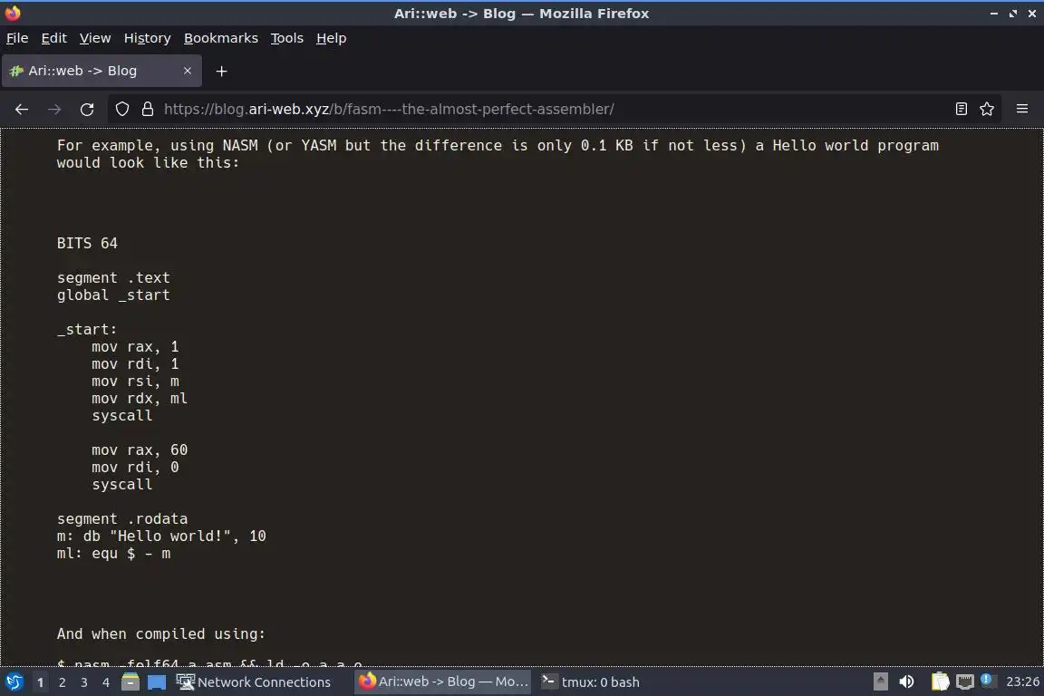The width and height of the screenshot is (1044, 696).
Task: Click the Firefox logo in the title bar
Action: 13,13
